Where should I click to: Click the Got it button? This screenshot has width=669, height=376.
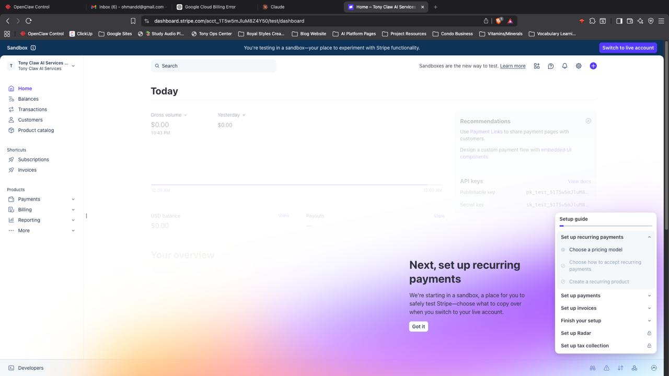pyautogui.click(x=418, y=326)
